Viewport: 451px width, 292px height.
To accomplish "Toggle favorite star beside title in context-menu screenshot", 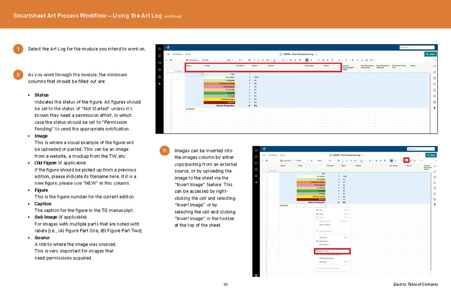I will [363, 155].
